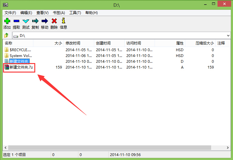Click the Test (测试) checkmark icon
The image size is (233, 160).
(x=26, y=21)
